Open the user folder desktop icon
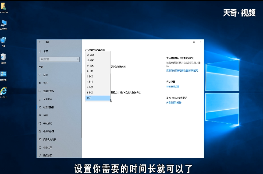 click(4, 7)
